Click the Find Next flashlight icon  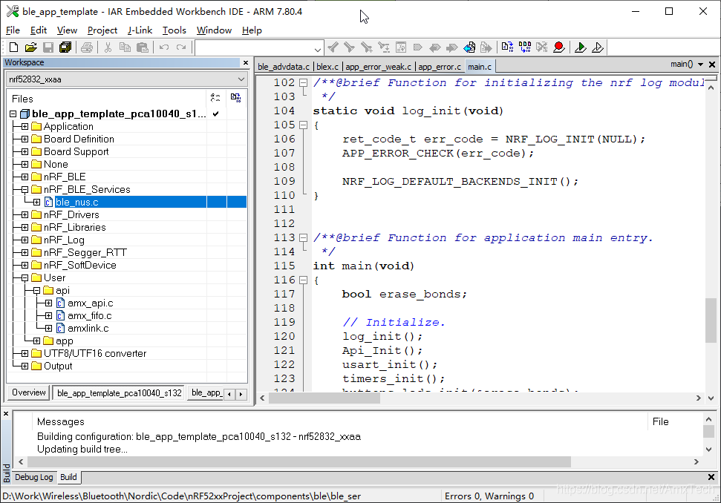[350, 47]
